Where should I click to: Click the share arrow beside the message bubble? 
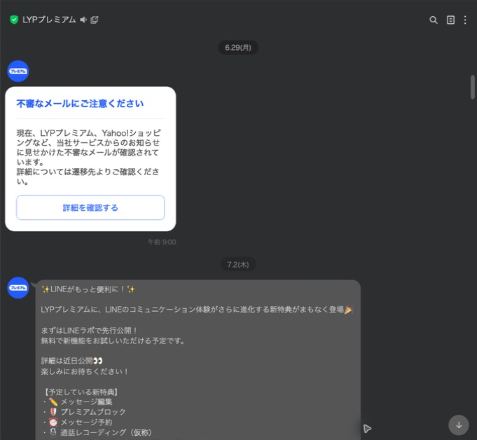click(x=368, y=428)
